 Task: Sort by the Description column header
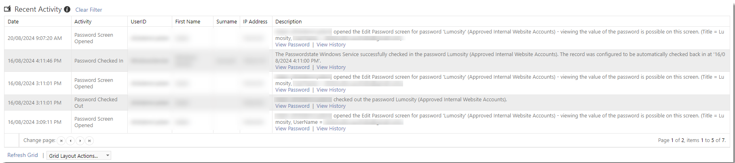[288, 22]
